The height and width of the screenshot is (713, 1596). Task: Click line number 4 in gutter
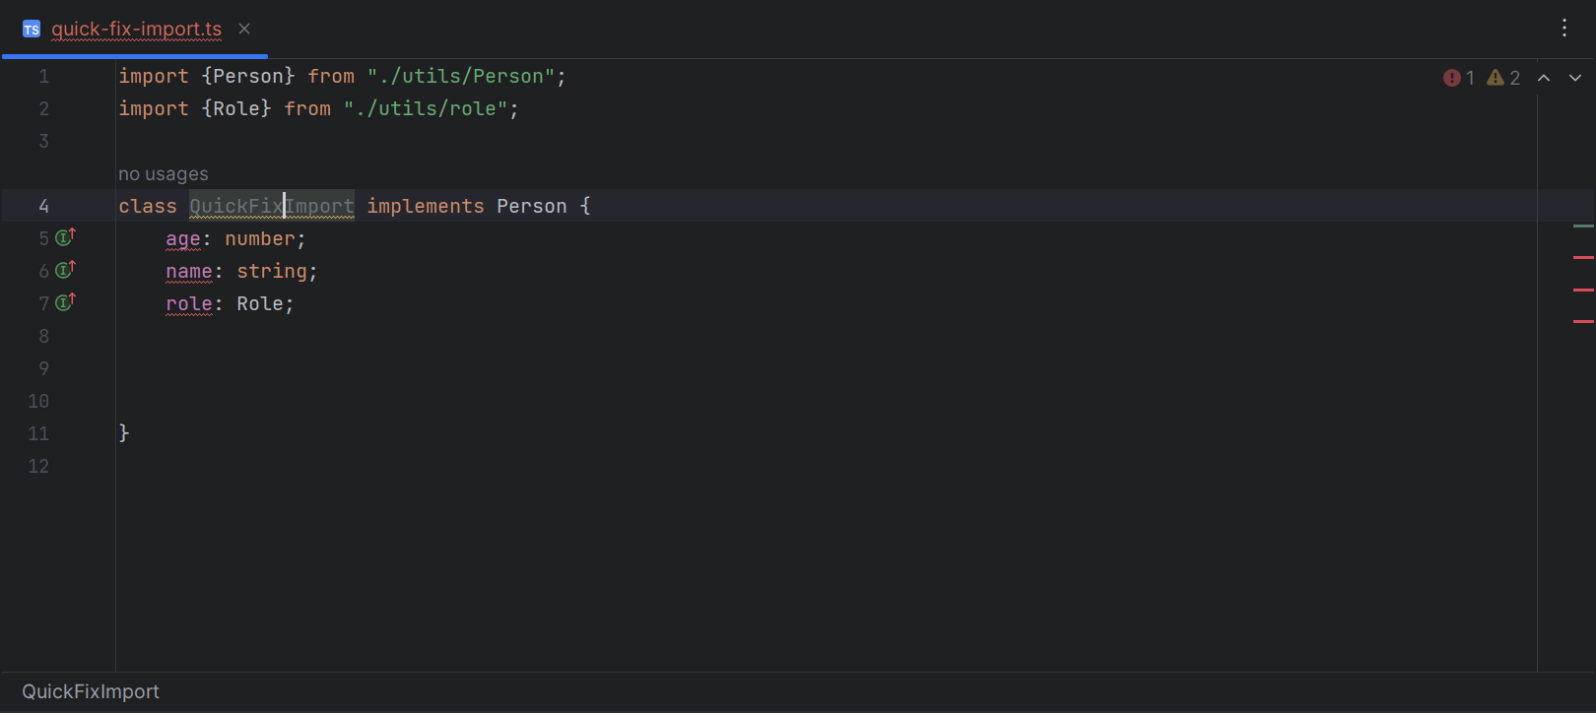[x=43, y=206]
